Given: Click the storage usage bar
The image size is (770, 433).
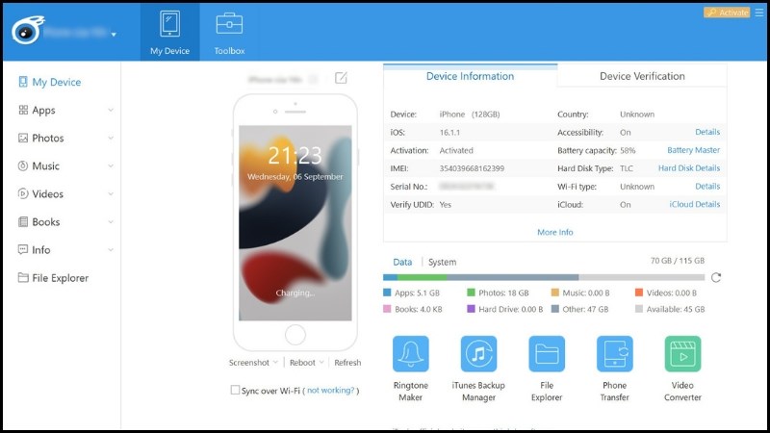Looking at the screenshot, I should (x=543, y=277).
